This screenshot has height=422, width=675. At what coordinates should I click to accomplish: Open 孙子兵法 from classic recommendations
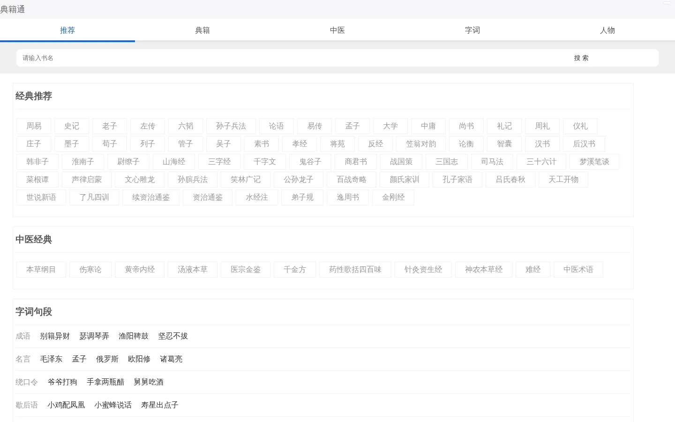coord(231,126)
